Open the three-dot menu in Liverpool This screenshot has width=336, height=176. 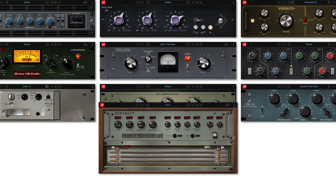92,44
